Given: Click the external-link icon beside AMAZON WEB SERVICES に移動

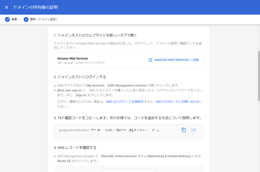Looking at the screenshot, I should click(151, 60).
